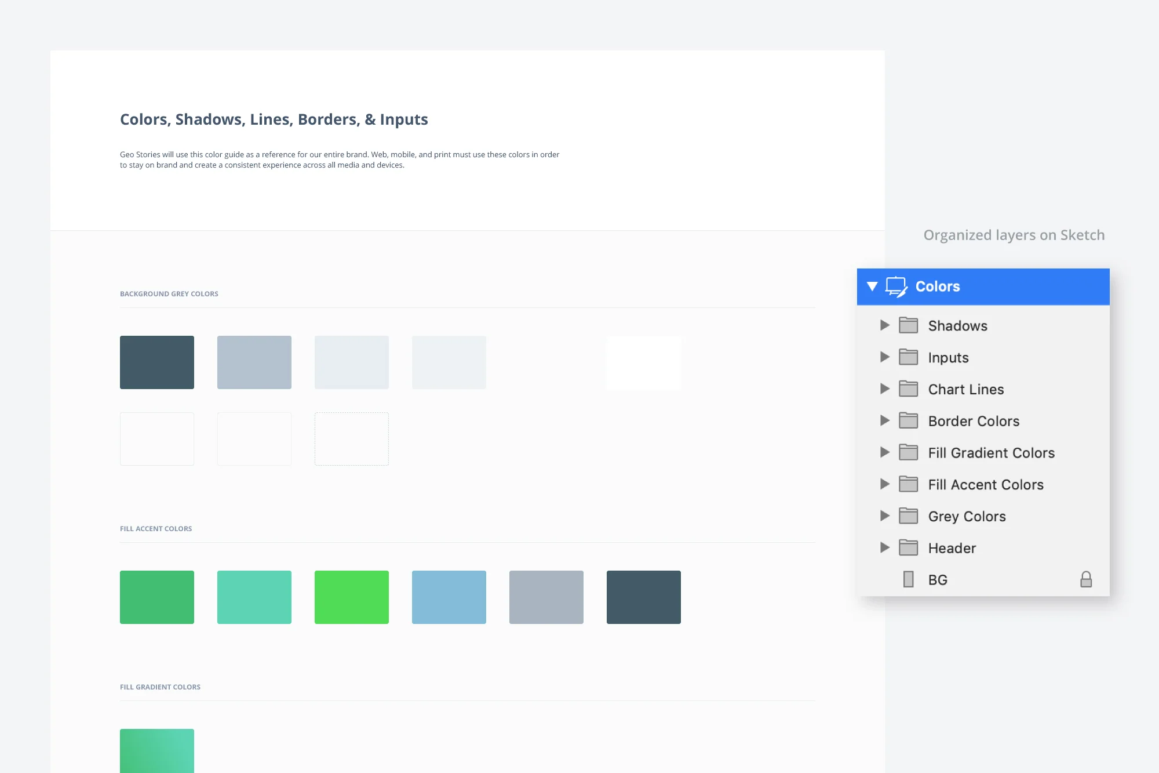
Task: Select the BG layer label
Action: coord(938,580)
